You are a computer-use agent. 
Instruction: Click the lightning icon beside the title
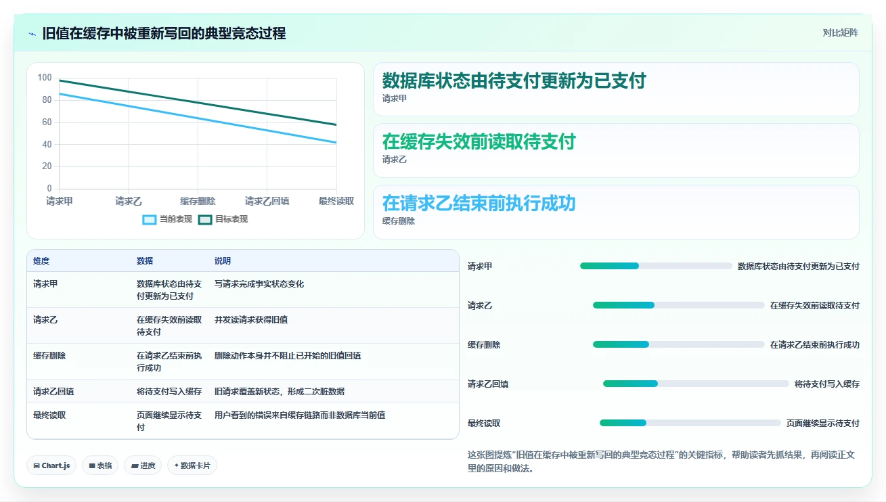tap(32, 34)
